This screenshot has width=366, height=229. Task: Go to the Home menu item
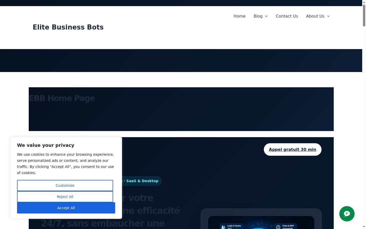tap(239, 16)
